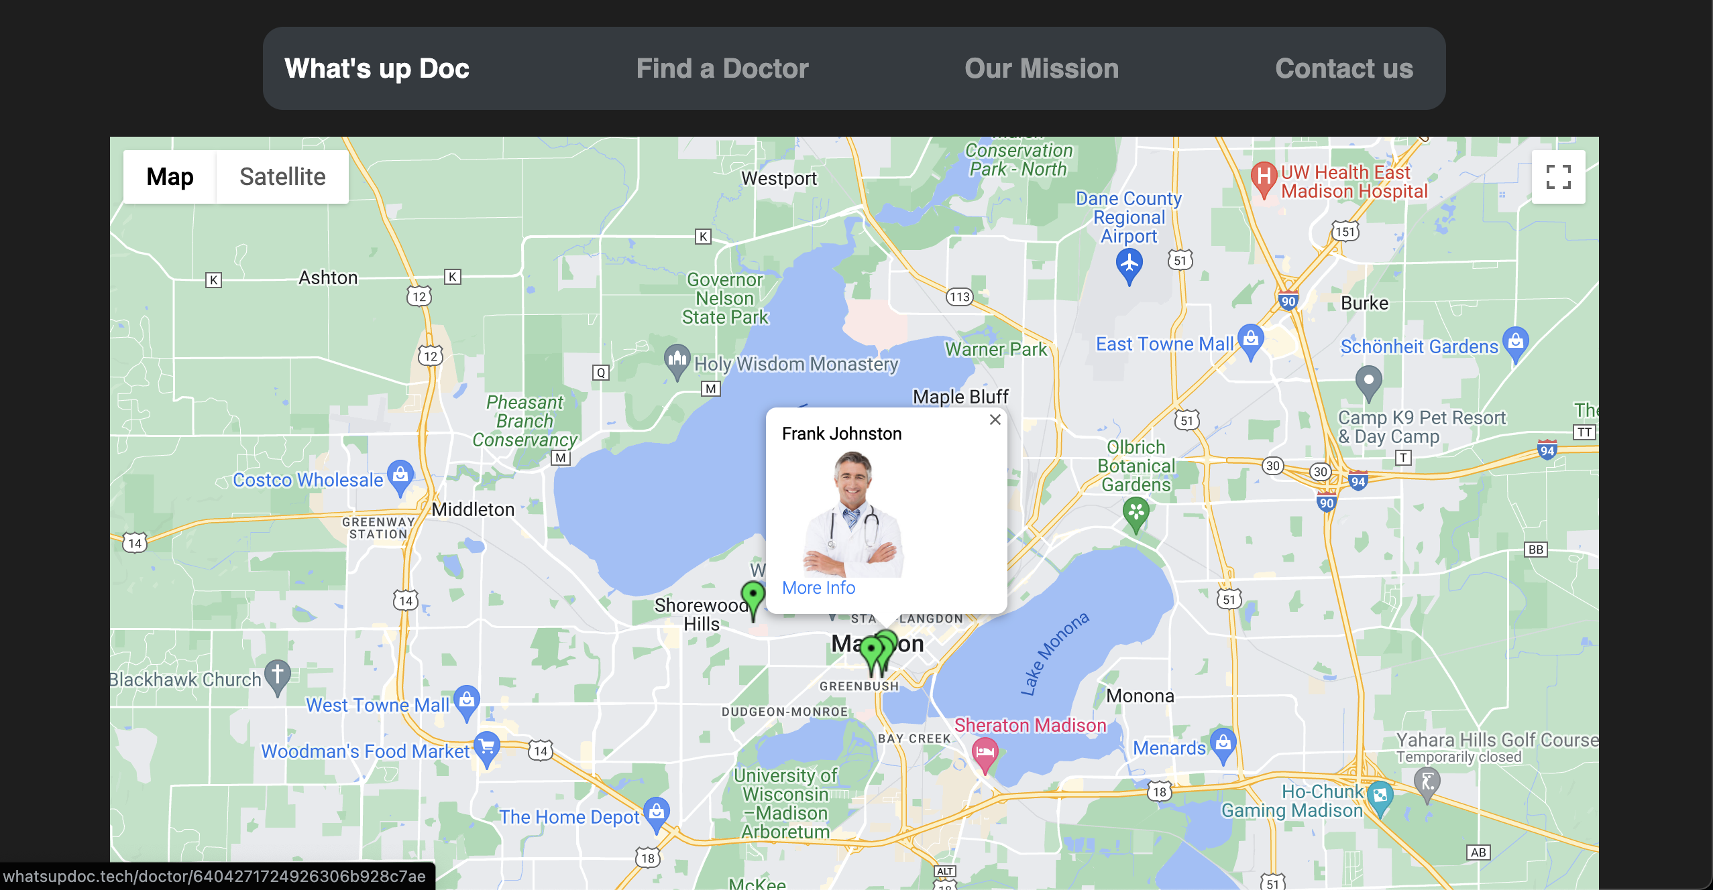Select the Map view type

[170, 177]
